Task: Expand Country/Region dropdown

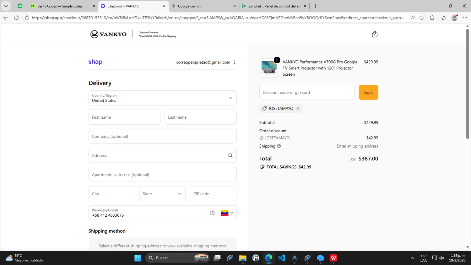Action: tap(162, 98)
